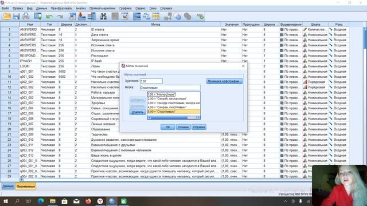The image size is (367, 206).
Task: Switch to the Переменные view tab
Action: click(x=26, y=187)
